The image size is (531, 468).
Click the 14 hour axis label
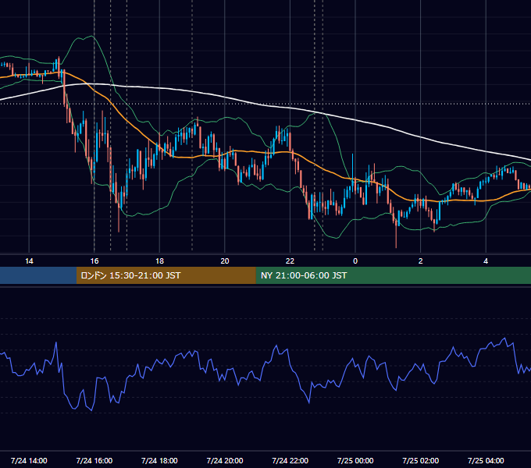[29, 261]
